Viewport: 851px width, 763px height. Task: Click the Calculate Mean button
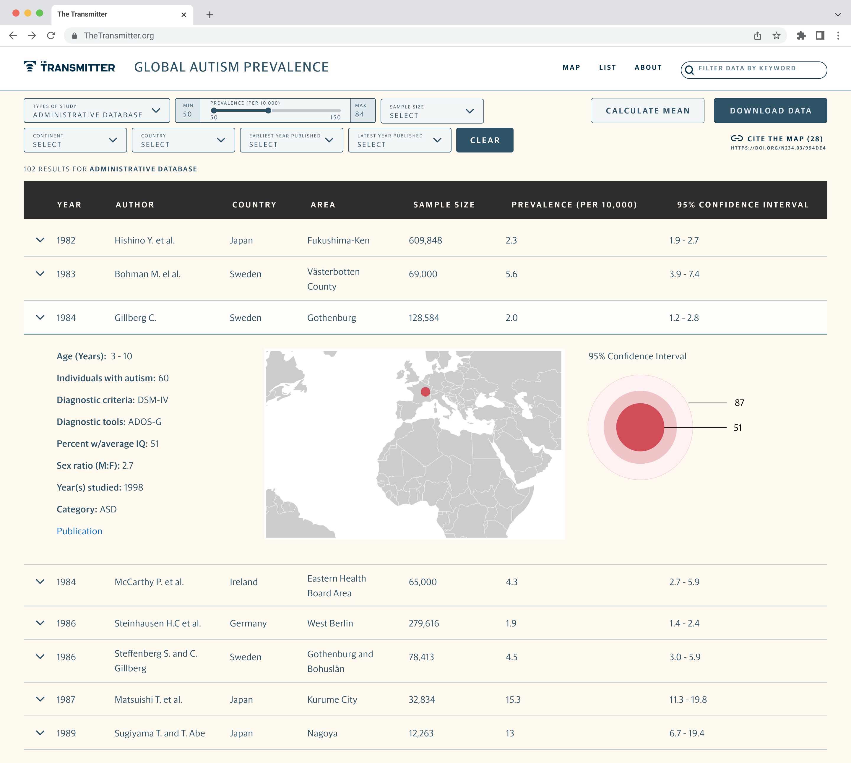click(648, 111)
